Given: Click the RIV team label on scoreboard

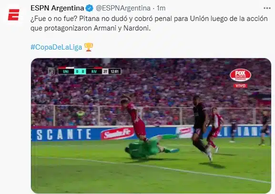Looking at the screenshot, I should [x=94, y=71].
